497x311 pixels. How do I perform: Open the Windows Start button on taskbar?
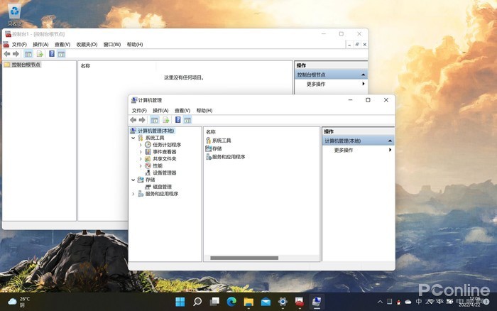pyautogui.click(x=180, y=302)
